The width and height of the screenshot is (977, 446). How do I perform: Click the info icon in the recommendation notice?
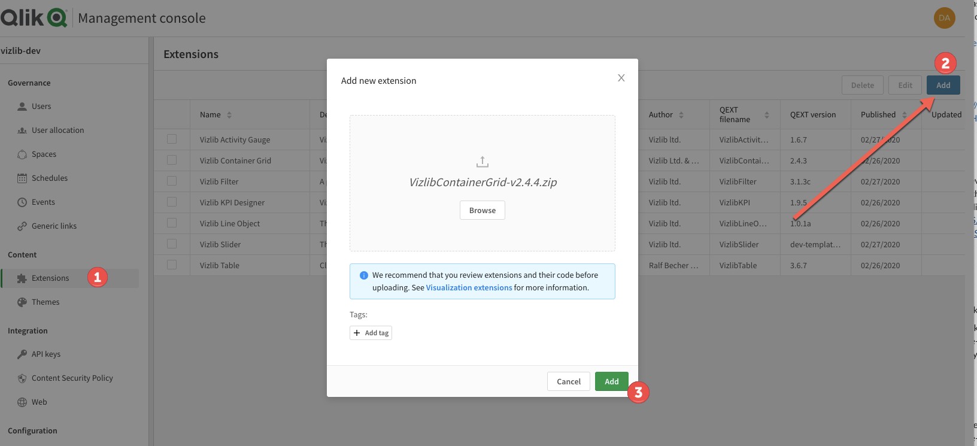tap(363, 275)
